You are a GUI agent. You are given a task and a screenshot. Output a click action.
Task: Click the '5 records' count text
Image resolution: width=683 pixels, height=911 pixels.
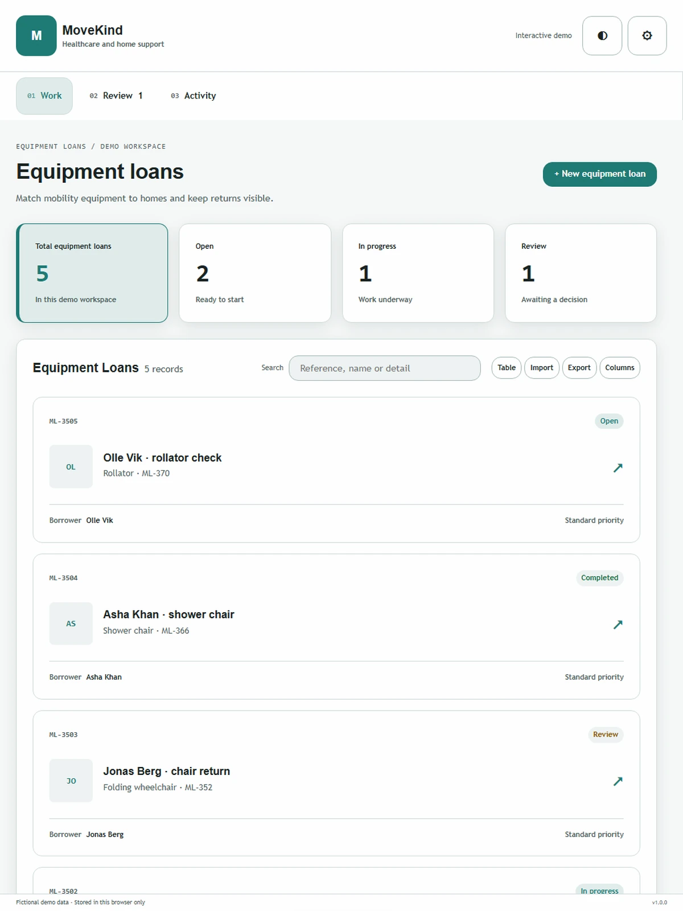point(164,369)
